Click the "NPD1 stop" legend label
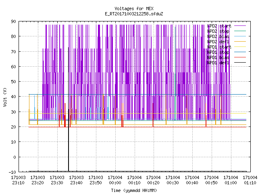This screenshot has width=258, height=194. [218, 52]
